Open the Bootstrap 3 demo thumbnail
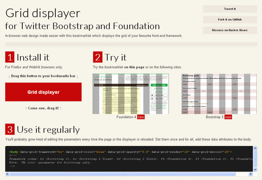The image size is (262, 180). (x=219, y=94)
